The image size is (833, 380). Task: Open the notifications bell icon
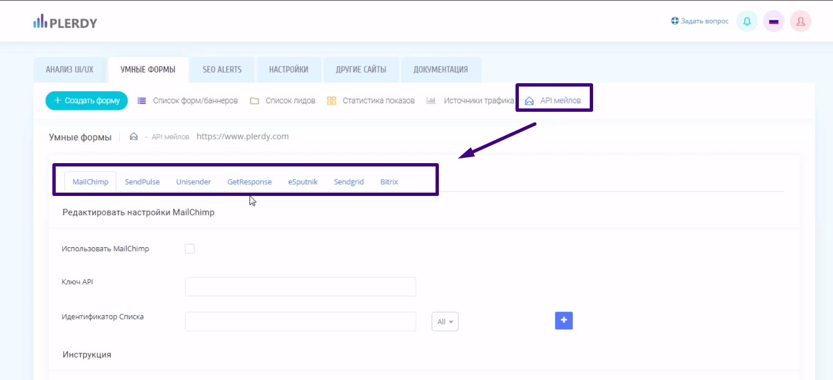(747, 21)
